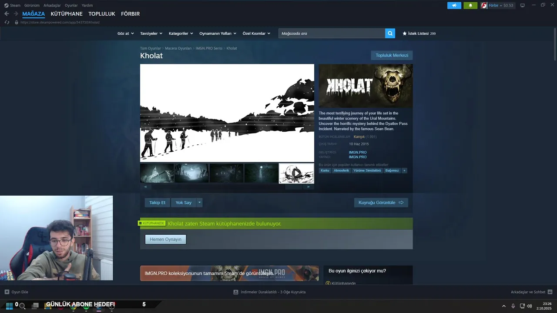Open the İstek Listesi wishlist
This screenshot has width=557, height=313.
pyautogui.click(x=419, y=33)
